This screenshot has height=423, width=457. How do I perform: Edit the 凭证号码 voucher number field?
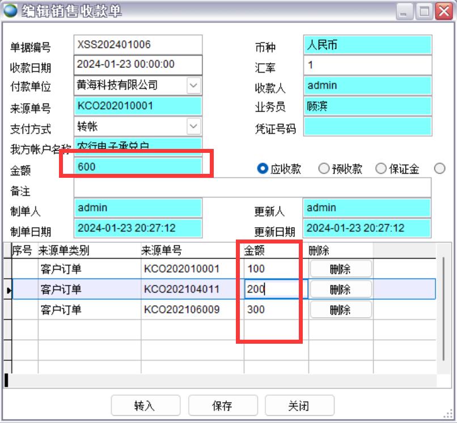point(367,127)
